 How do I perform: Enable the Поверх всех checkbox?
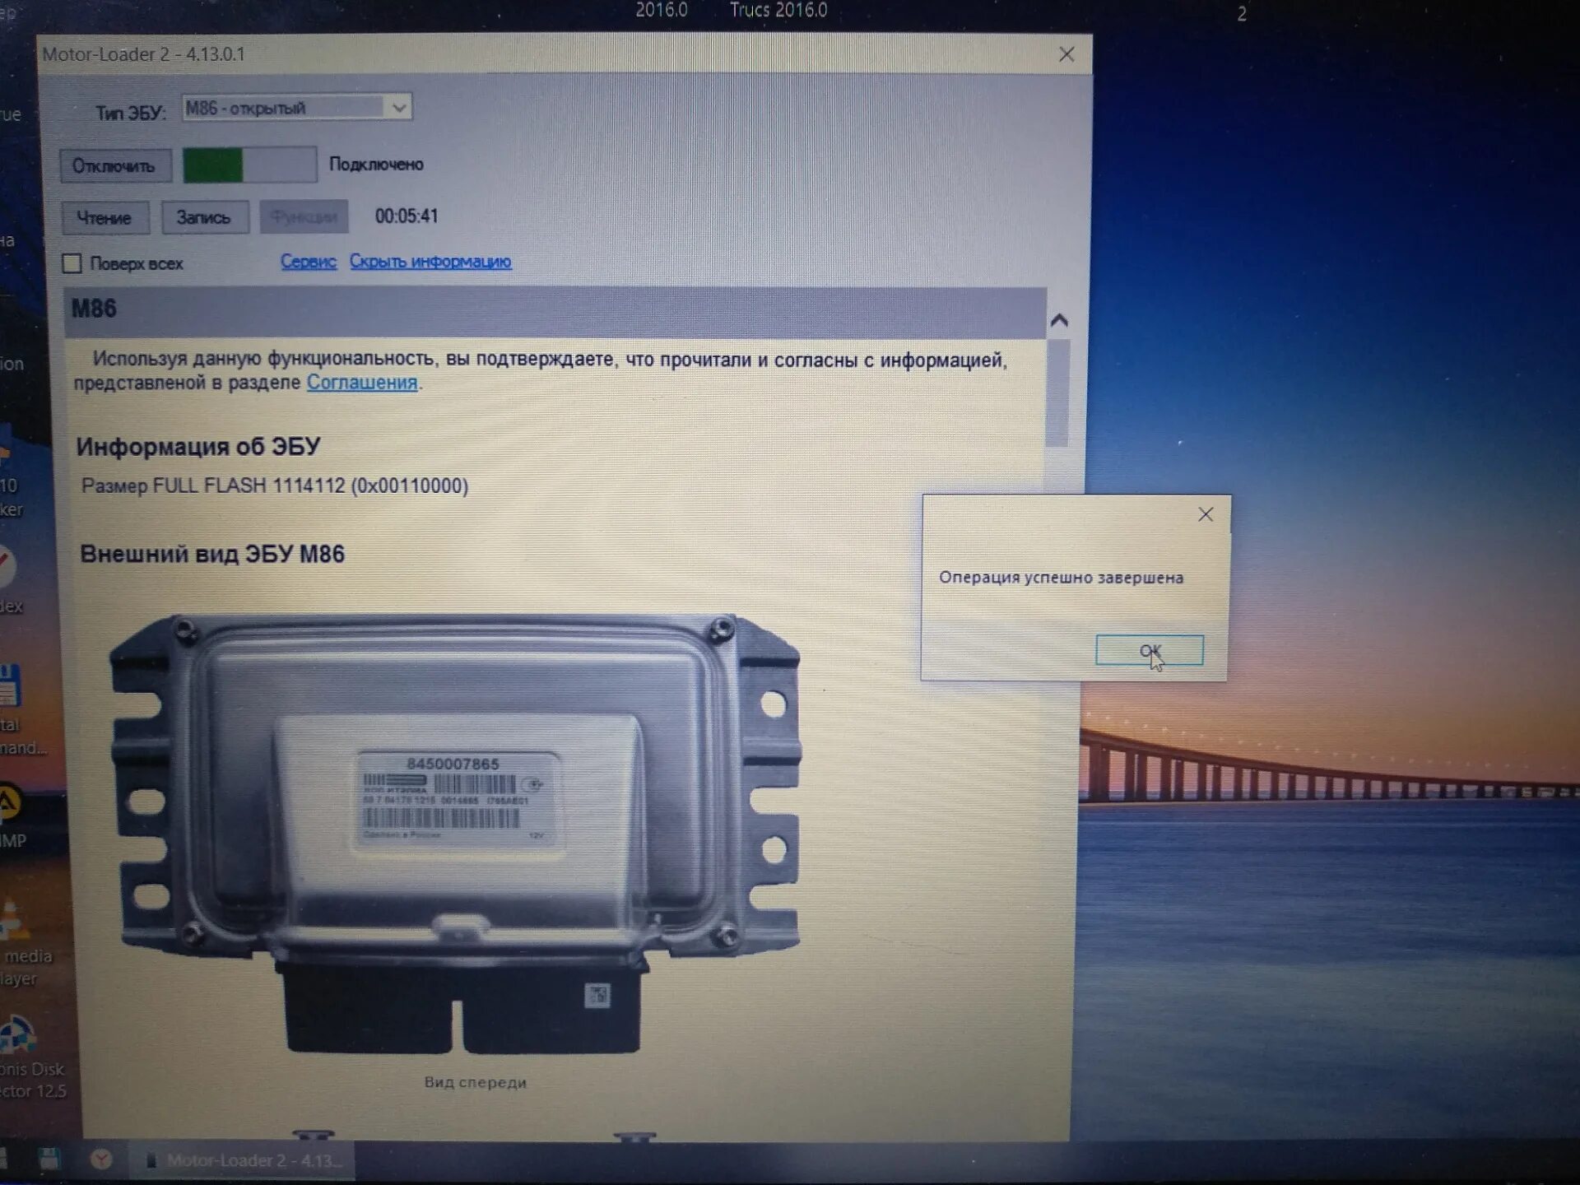pos(72,263)
